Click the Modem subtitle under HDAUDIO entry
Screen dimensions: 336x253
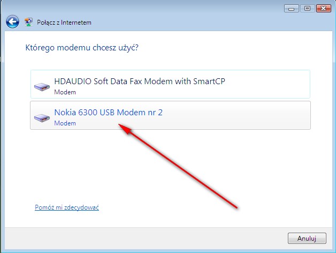(65, 92)
